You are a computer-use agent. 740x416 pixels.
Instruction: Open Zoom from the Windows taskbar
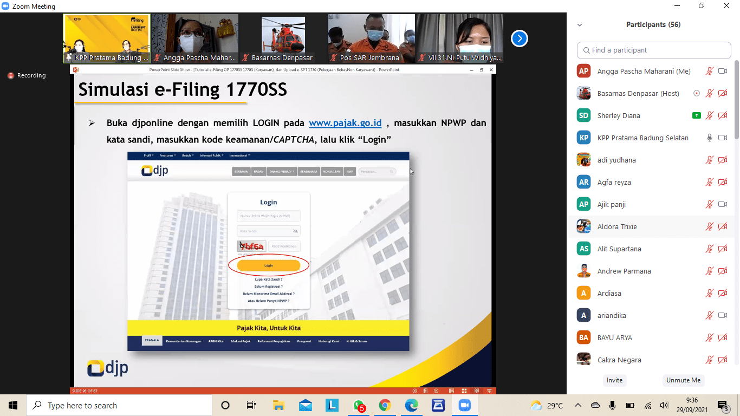[464, 405]
